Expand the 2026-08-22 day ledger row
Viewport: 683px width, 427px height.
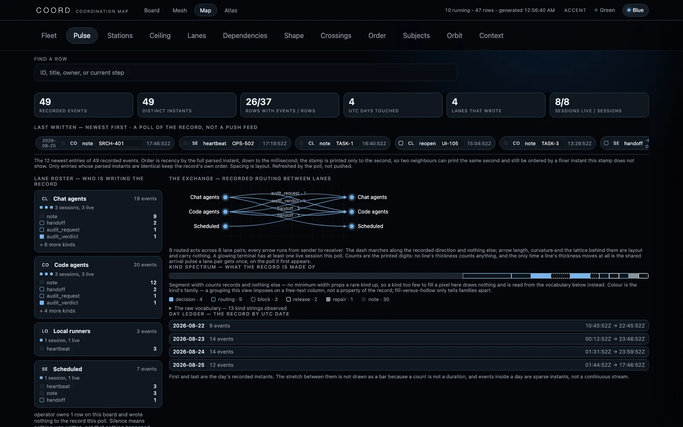tap(409, 325)
